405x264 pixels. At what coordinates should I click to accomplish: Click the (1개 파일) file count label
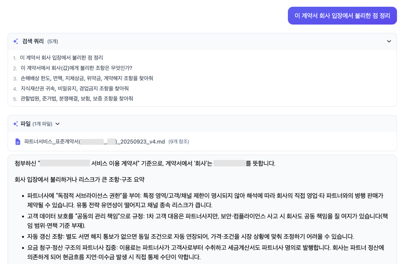pyautogui.click(x=42, y=124)
